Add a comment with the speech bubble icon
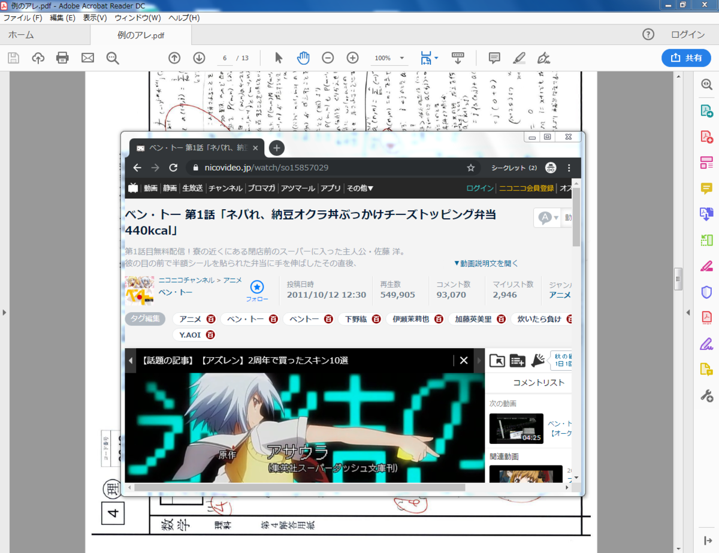719x553 pixels. (x=494, y=58)
